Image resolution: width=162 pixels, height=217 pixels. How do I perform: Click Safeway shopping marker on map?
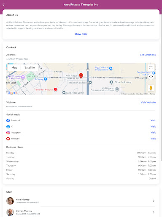pyautogui.click(x=45, y=79)
